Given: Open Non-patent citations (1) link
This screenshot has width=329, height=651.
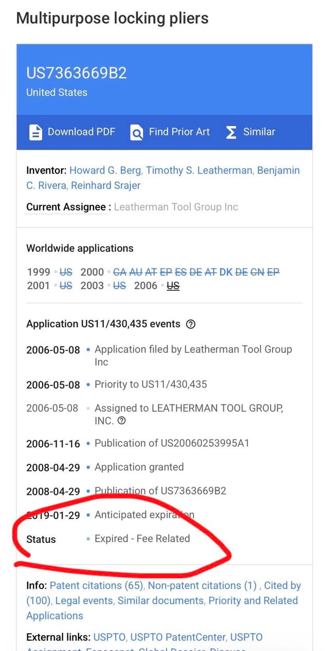Looking at the screenshot, I should [x=203, y=586].
